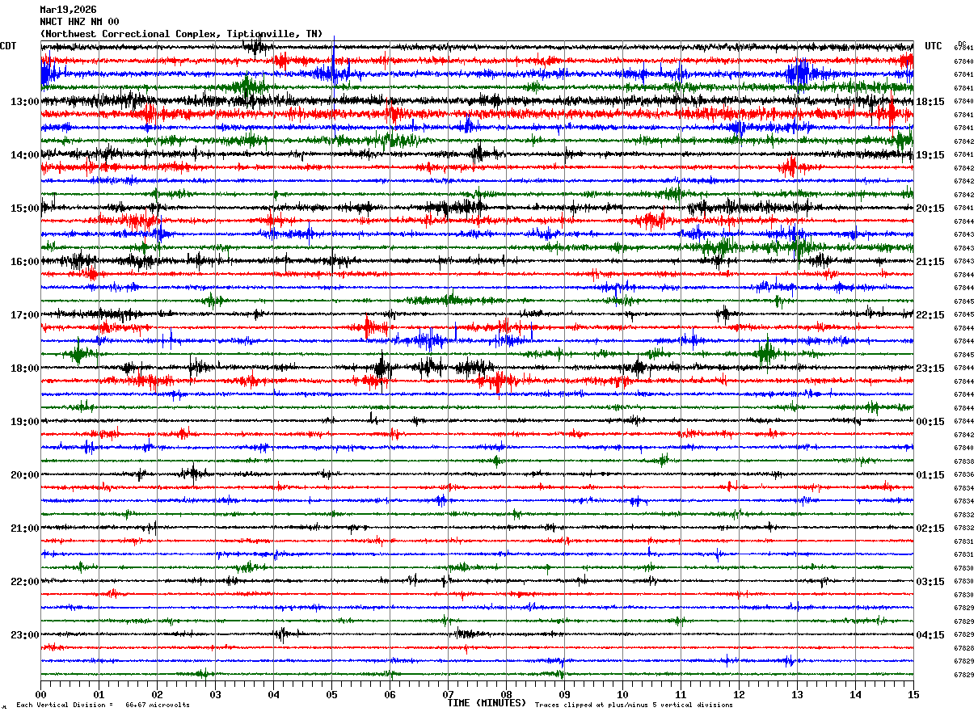
Task: Select the 17:00 CDT time label
Action: [25, 315]
